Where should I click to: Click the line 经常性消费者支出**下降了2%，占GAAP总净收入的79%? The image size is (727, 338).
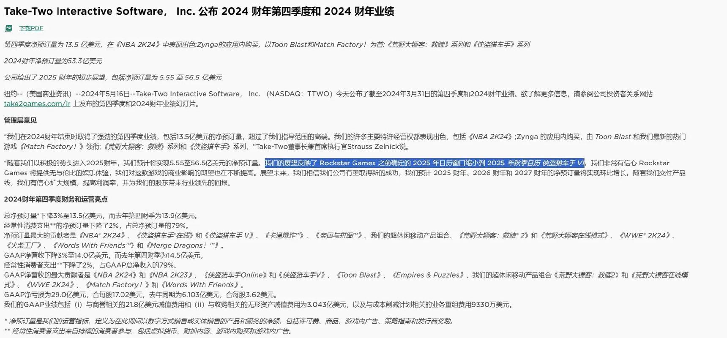pyautogui.click(x=91, y=265)
